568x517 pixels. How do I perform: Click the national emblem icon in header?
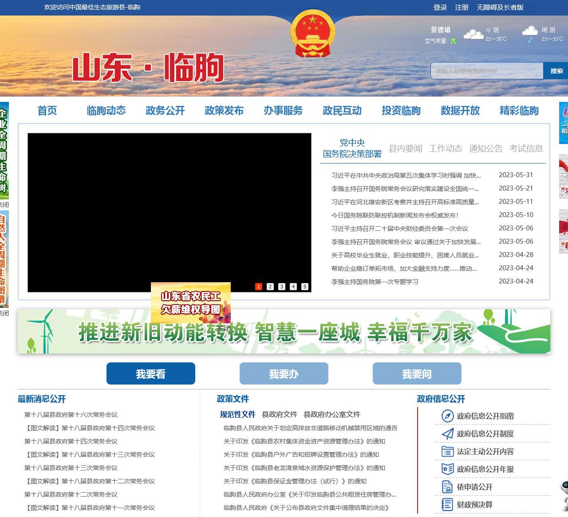312,35
